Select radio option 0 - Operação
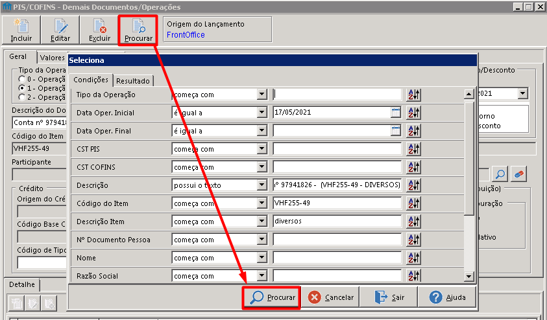547x320 pixels. 22,79
